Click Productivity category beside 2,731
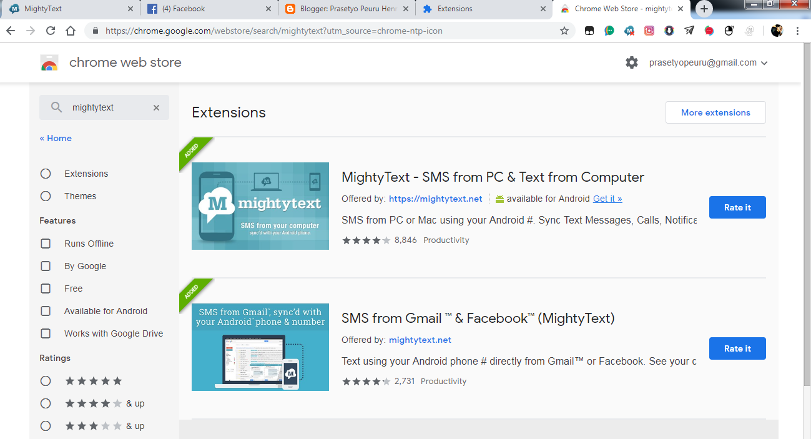 [444, 381]
